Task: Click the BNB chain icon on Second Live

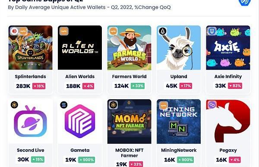Action: 14,105
